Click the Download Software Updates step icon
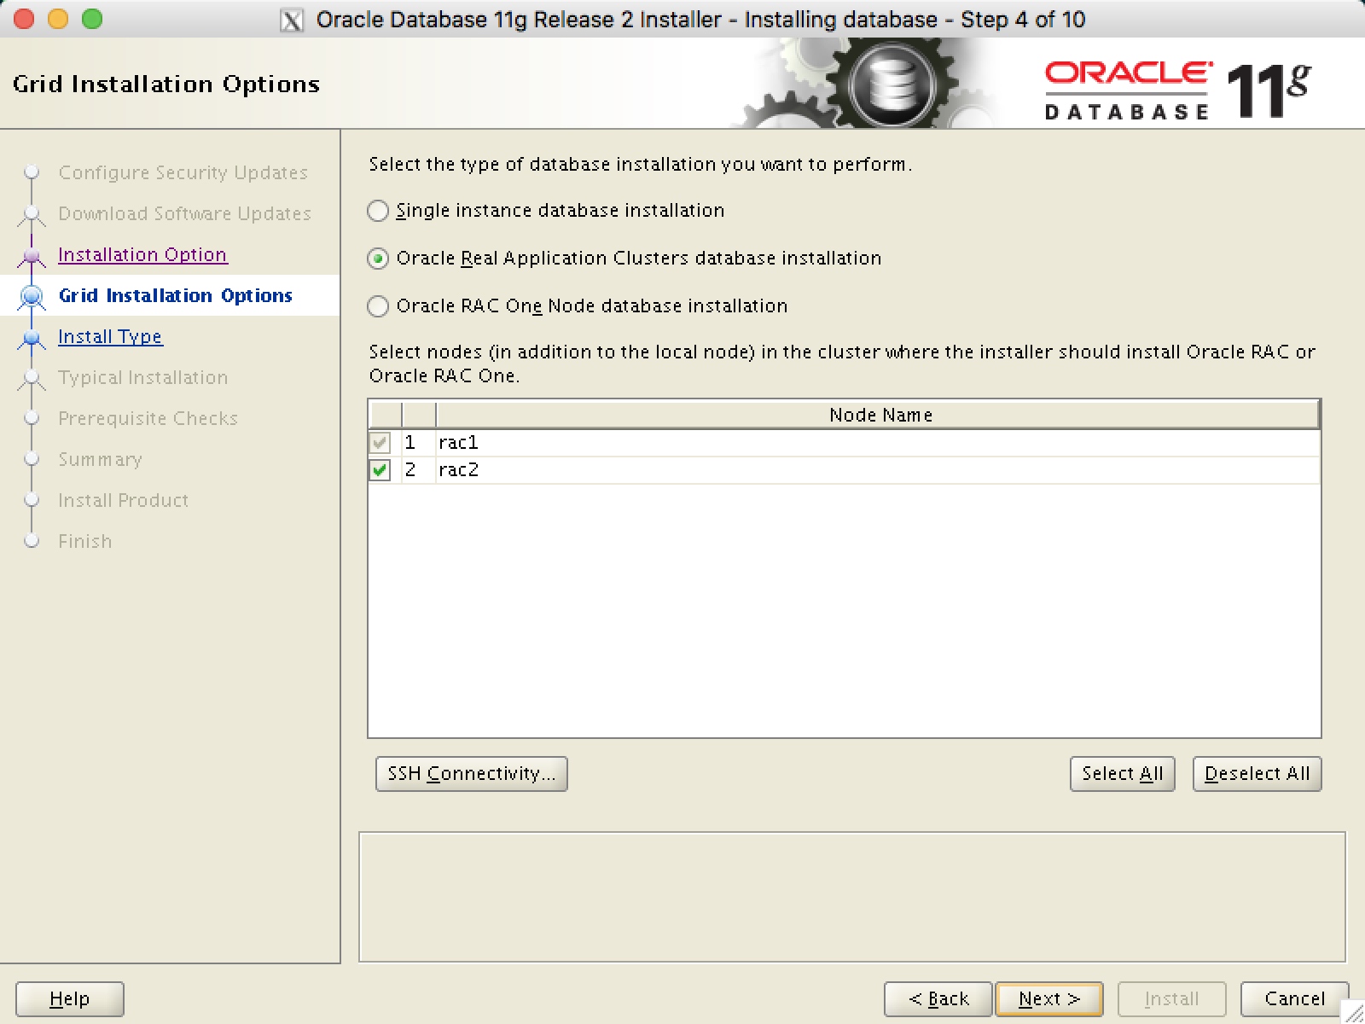This screenshot has height=1024, width=1365. (32, 214)
